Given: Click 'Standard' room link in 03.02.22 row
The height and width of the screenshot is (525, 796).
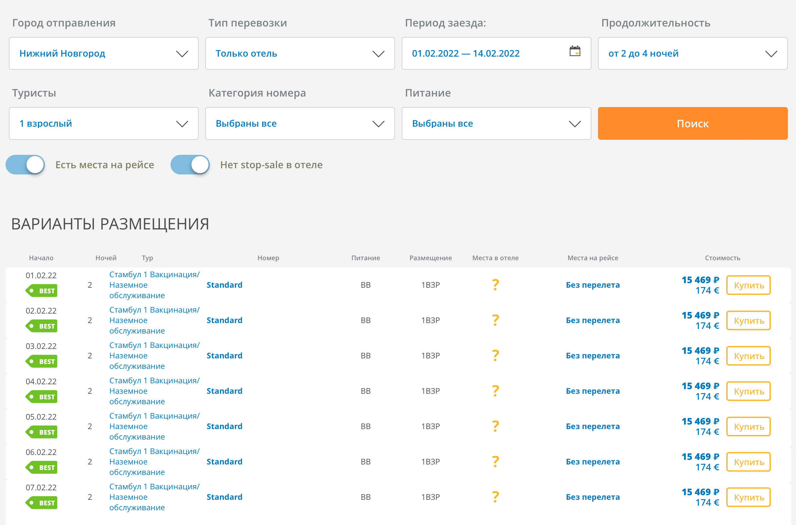Looking at the screenshot, I should pyautogui.click(x=224, y=355).
